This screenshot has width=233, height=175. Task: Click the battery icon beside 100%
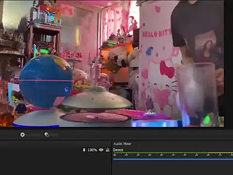(84, 150)
